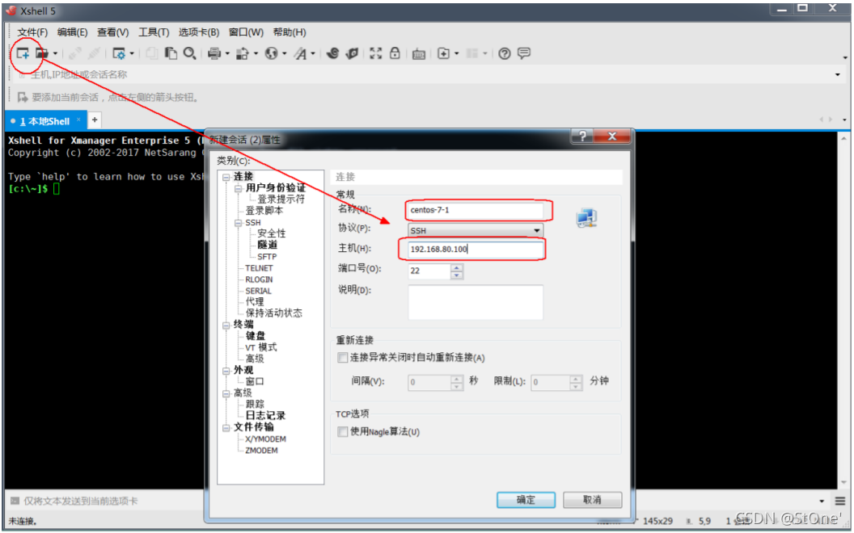Enable 连接异常关闭时自动重新连接 checkbox
Image resolution: width=854 pixels, height=533 pixels.
[343, 357]
